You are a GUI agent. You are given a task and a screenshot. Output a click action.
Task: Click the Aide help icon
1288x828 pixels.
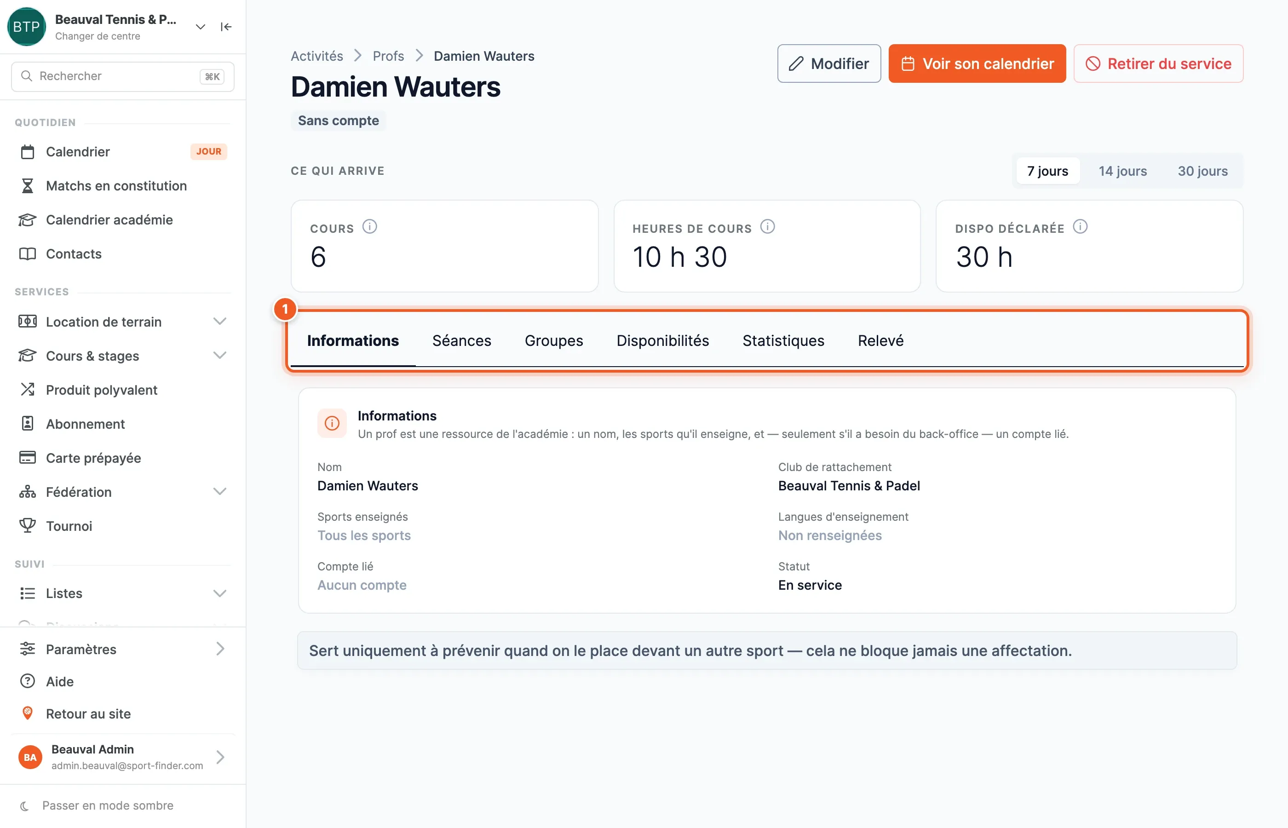(28, 681)
